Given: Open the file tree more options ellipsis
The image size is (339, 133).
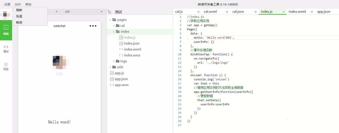Looking at the screenshot, I should pos(169,12).
